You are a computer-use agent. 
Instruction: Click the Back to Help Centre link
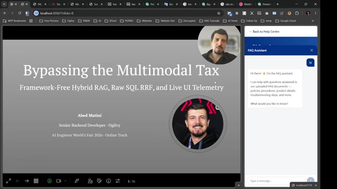264,31
